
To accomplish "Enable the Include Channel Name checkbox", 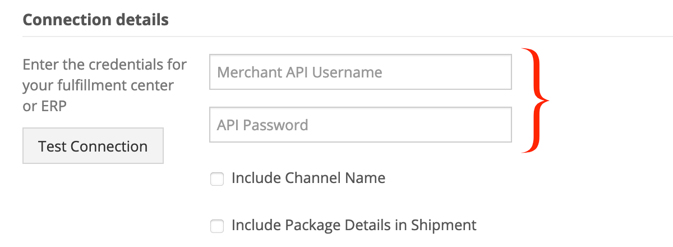I will (x=216, y=179).
